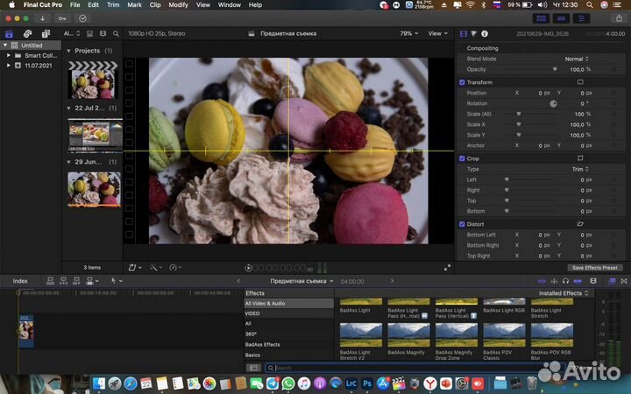
Task: Disable the Crop checkbox
Action: (x=462, y=158)
